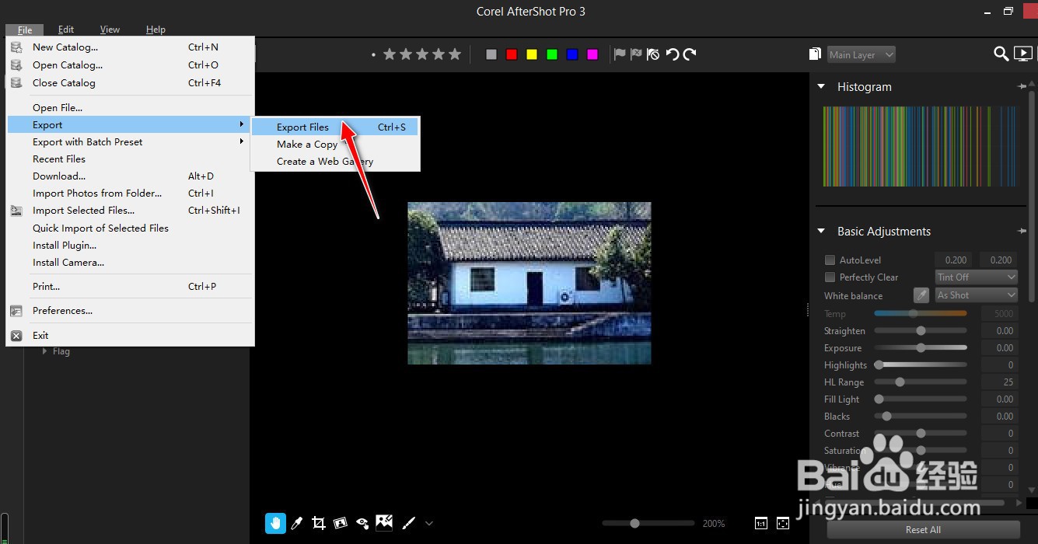Collapse the Basic Adjustments section
The image size is (1038, 544).
(x=821, y=232)
